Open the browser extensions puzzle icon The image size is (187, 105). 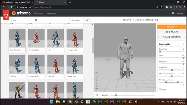click(167, 7)
